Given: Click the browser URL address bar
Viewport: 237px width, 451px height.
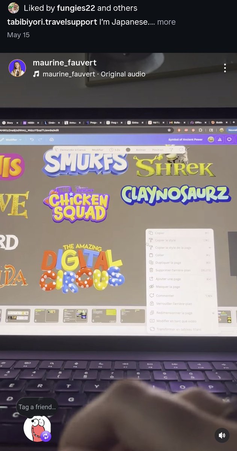Looking at the screenshot, I should [x=86, y=130].
